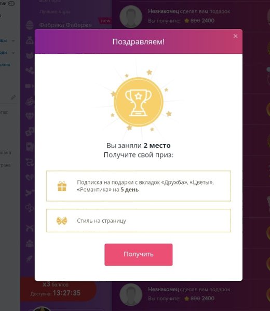Click the bottom Незнакомец avatar thumbnail
The image size is (270, 311).
coord(131,294)
